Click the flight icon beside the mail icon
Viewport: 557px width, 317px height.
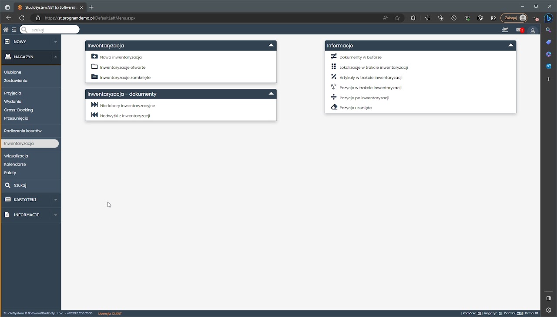[x=505, y=30]
